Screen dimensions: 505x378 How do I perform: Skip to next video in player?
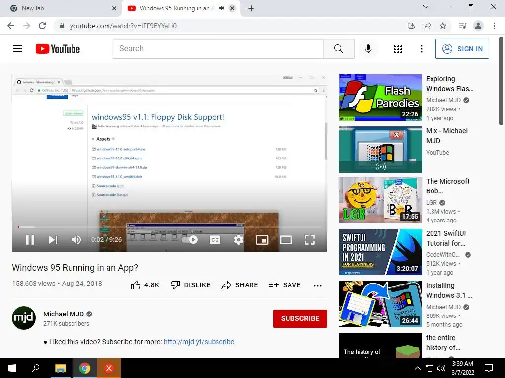coord(53,240)
